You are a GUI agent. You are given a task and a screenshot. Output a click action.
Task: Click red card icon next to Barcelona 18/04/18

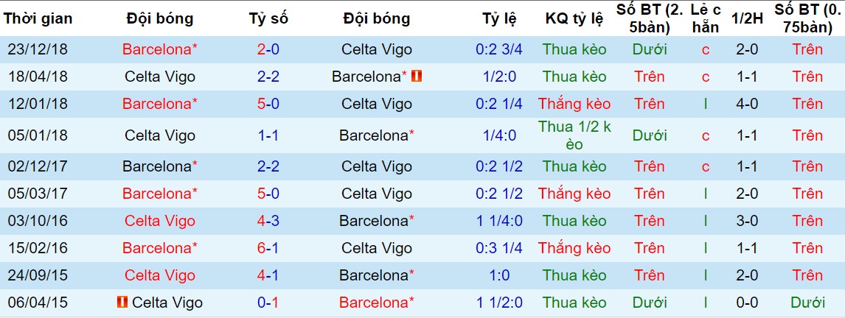click(x=416, y=77)
